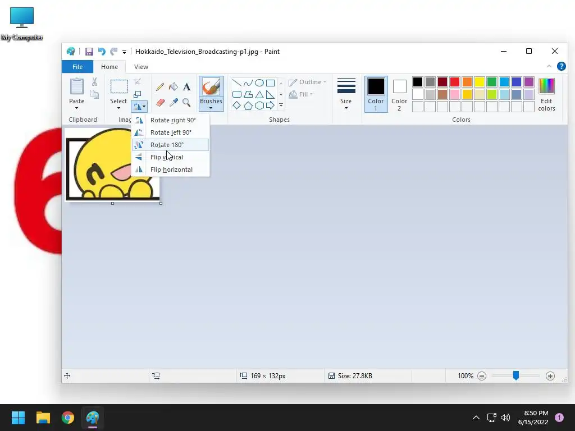Open Paint Help question mark
575x431 pixels.
561,66
